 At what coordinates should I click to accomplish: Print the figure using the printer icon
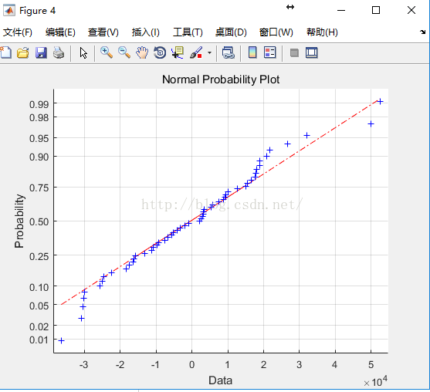pos(59,52)
